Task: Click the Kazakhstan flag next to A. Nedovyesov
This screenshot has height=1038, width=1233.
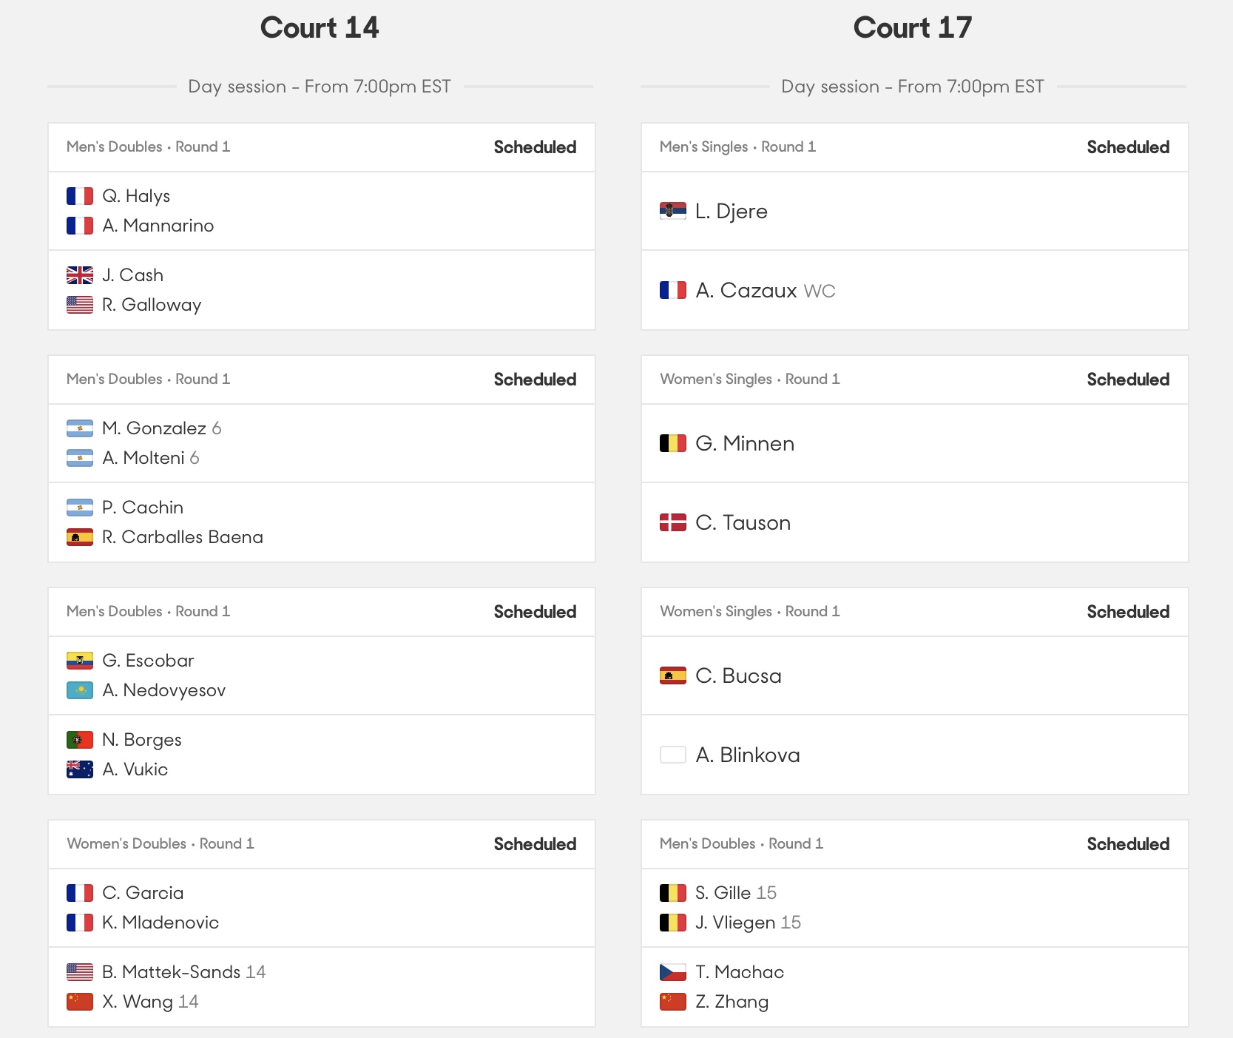Action: (80, 690)
